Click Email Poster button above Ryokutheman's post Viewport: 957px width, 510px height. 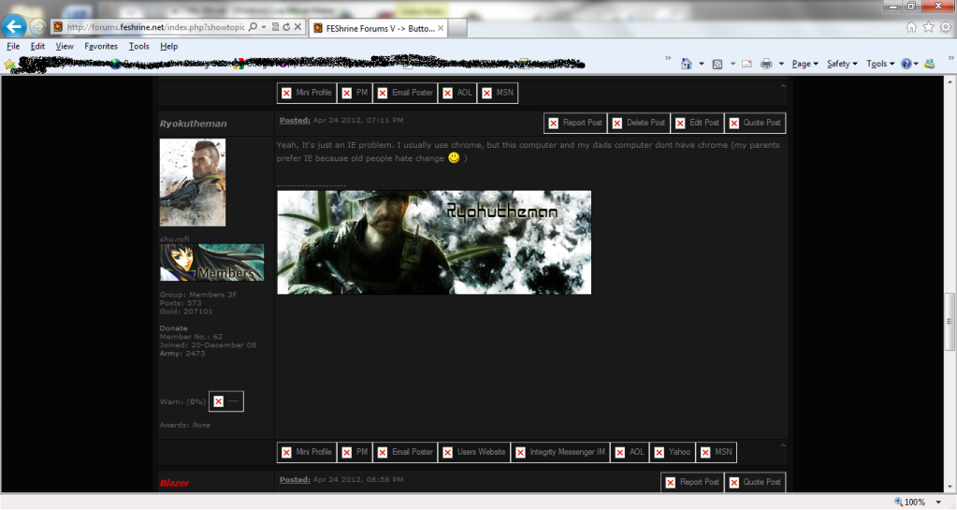tap(405, 93)
